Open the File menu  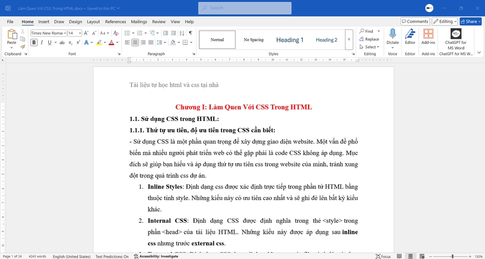pyautogui.click(x=10, y=22)
